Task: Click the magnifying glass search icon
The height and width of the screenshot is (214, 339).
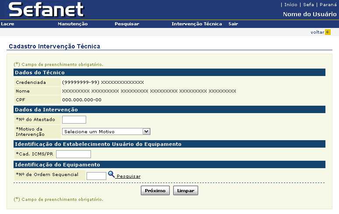Action: tap(111, 174)
